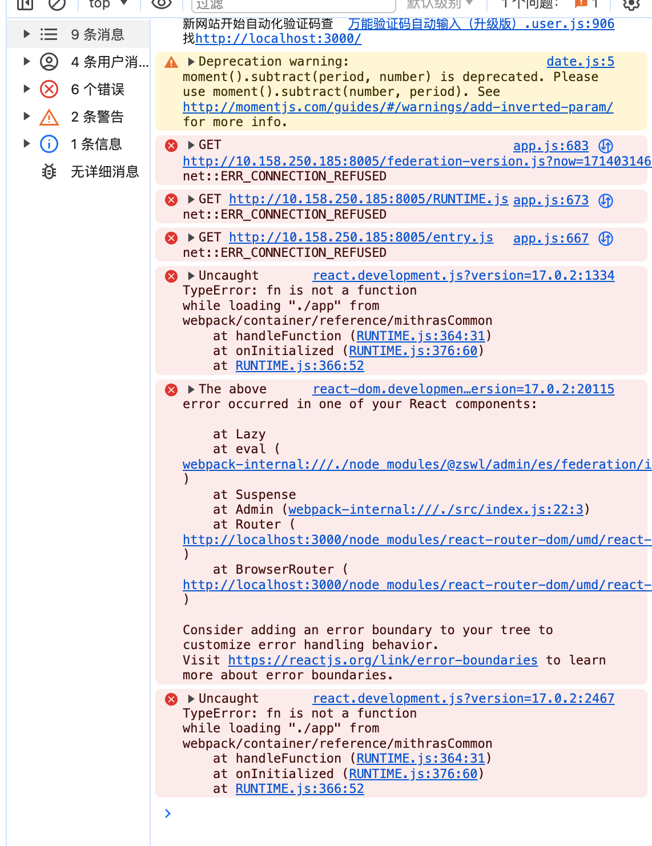The height and width of the screenshot is (846, 652).
Task: Open the date.js:5 source link
Action: tap(580, 62)
